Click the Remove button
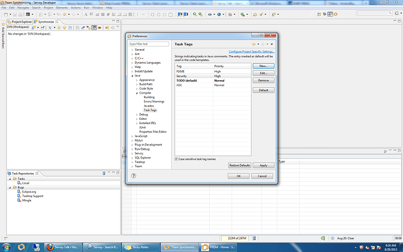The width and height of the screenshot is (403, 252). tap(263, 81)
